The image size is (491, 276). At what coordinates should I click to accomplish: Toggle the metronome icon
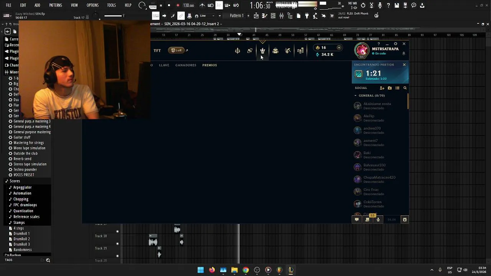click(x=202, y=5)
